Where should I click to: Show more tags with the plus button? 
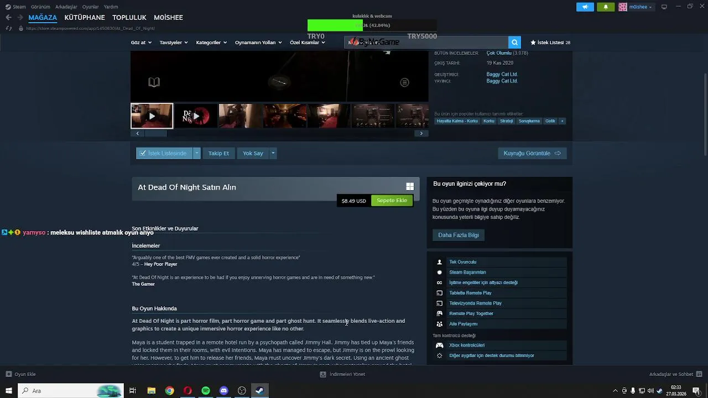(x=562, y=121)
